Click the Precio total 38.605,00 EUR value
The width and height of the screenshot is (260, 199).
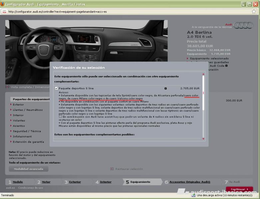click(200, 46)
